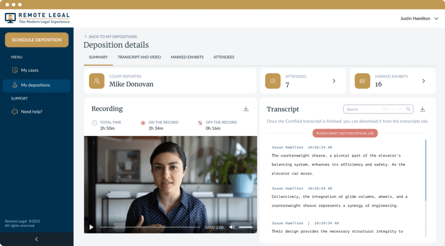Switch to Transcript and Video tab
445x246 pixels.
pos(139,57)
